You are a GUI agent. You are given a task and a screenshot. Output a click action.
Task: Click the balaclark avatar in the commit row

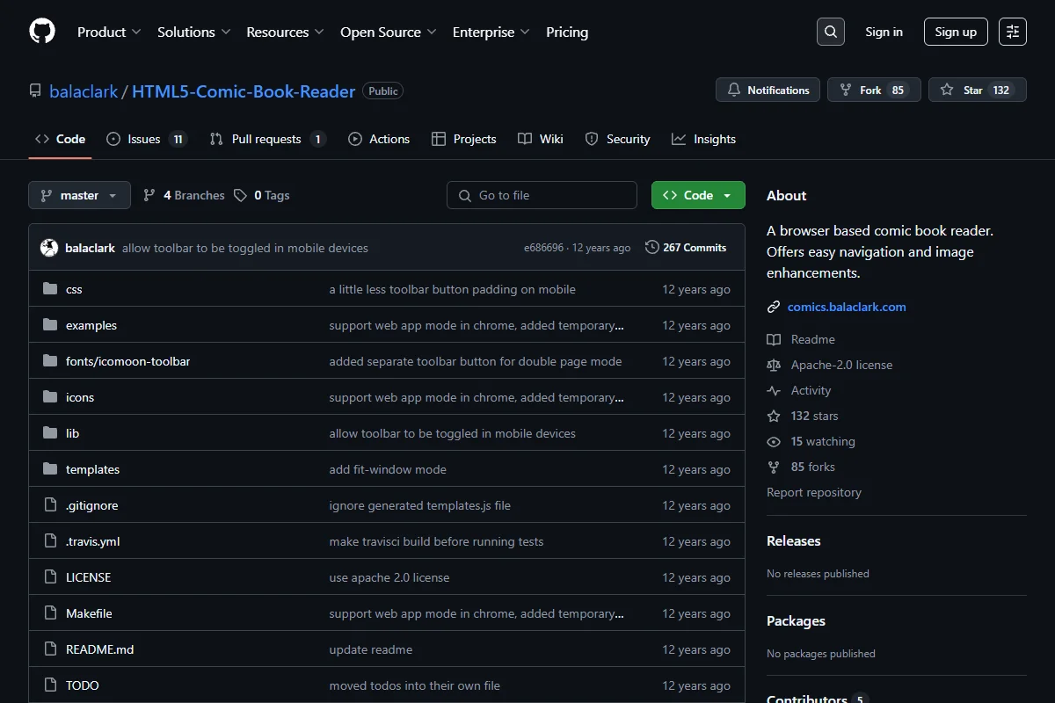(x=49, y=248)
